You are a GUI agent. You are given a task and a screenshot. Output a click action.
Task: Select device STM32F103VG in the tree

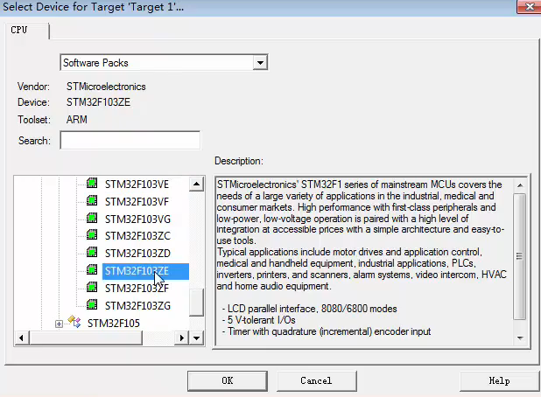point(137,219)
